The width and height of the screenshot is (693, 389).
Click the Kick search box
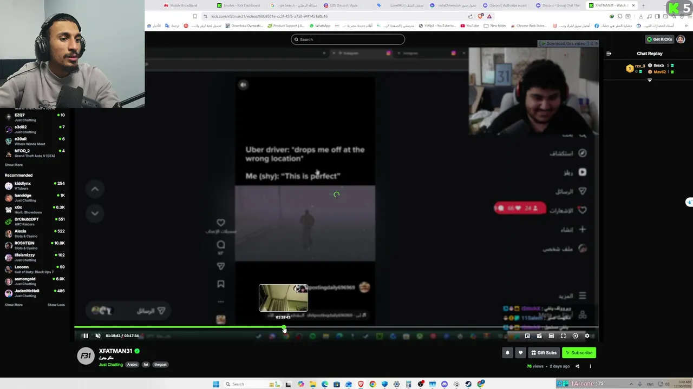pyautogui.click(x=348, y=39)
